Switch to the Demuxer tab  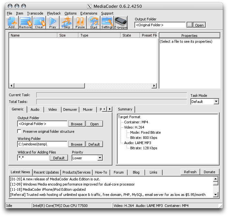point(70,109)
